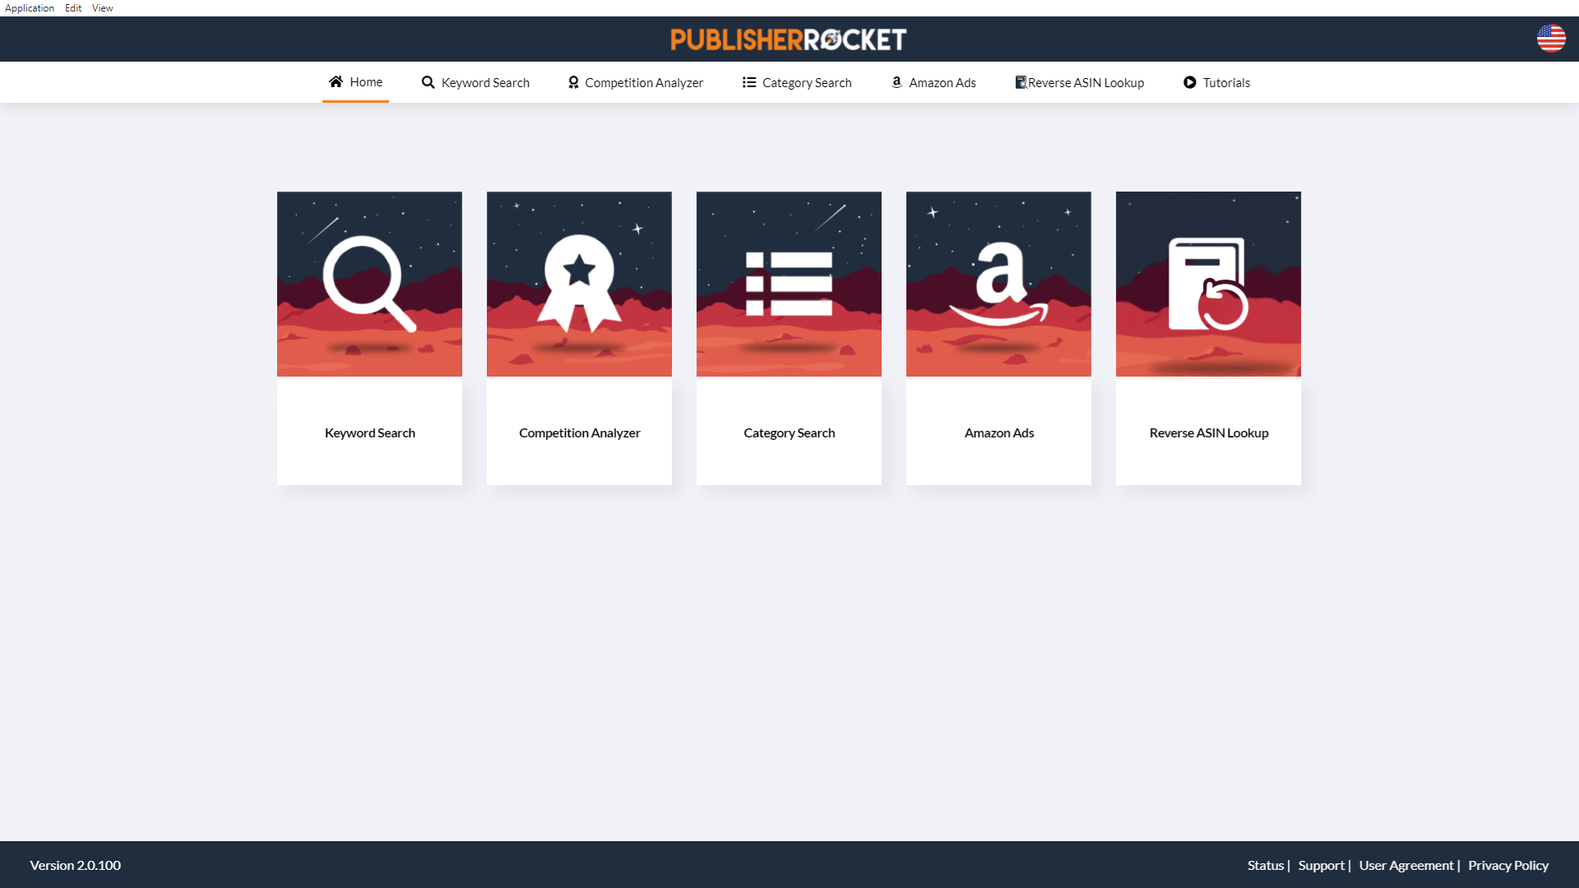The image size is (1579, 888).
Task: Open the Privacy Policy link
Action: click(1508, 865)
